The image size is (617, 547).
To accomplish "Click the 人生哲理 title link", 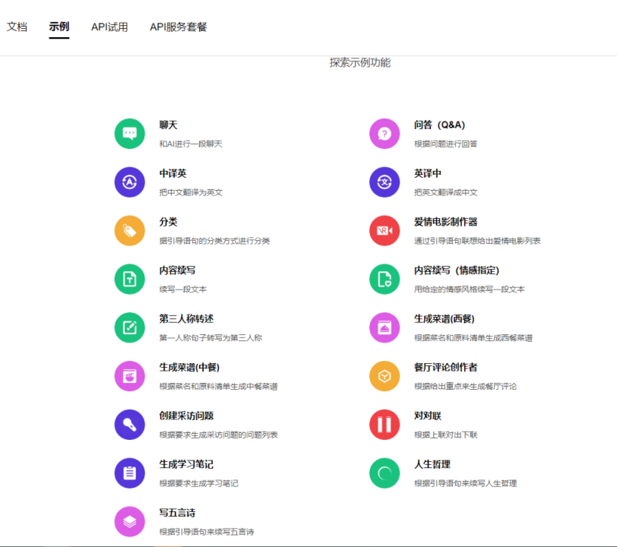I will pyautogui.click(x=432, y=464).
